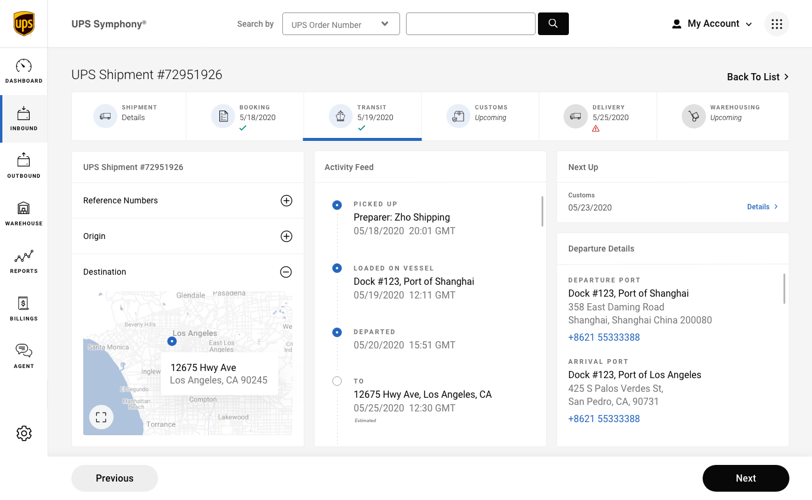Switch to the Customs step tab
The image size is (812, 500).
[x=480, y=117]
